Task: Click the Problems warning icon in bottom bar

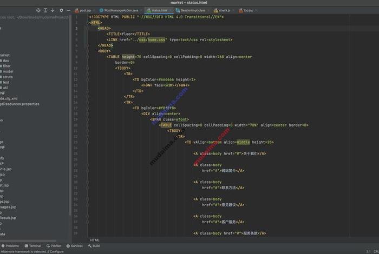Action: 3,246
